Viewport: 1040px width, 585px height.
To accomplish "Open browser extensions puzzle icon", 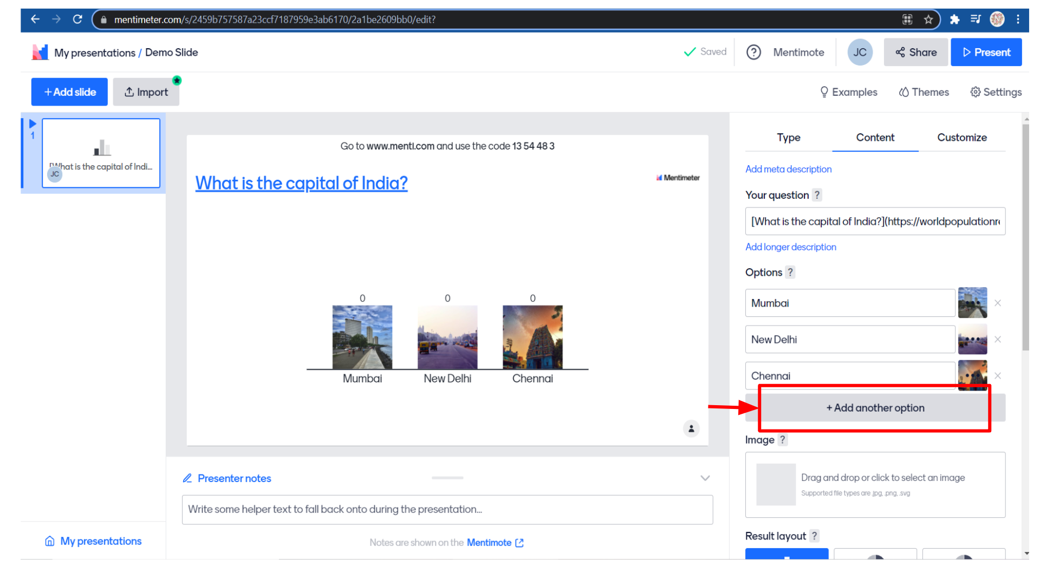I will (955, 19).
